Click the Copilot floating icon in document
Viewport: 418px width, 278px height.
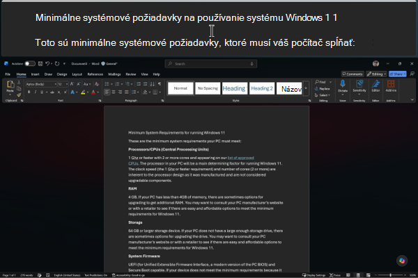(402, 261)
